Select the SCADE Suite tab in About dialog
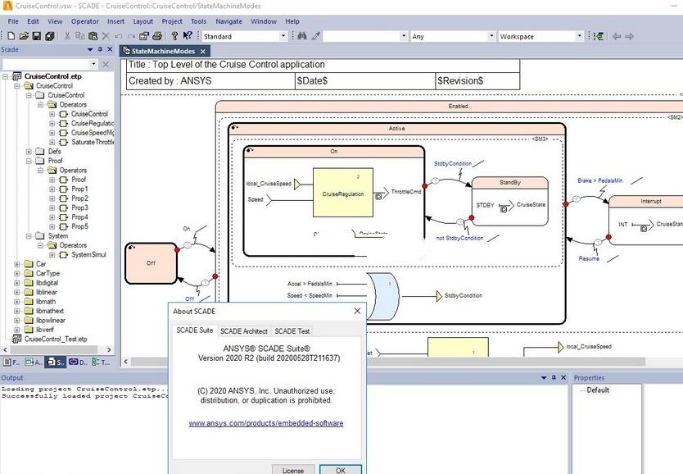683x474 pixels. pyautogui.click(x=195, y=330)
